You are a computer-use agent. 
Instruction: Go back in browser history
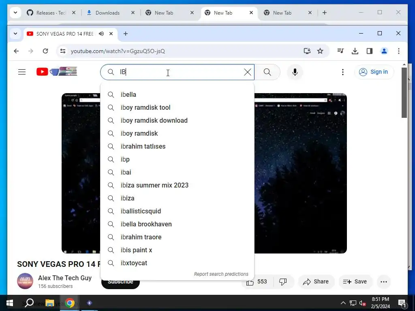(16, 51)
